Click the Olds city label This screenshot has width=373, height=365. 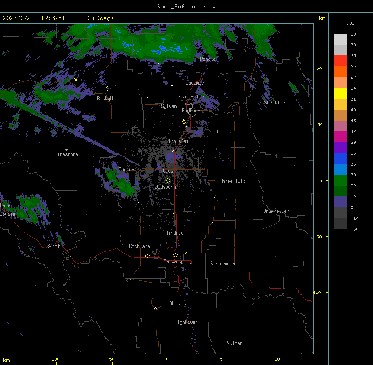pos(168,171)
